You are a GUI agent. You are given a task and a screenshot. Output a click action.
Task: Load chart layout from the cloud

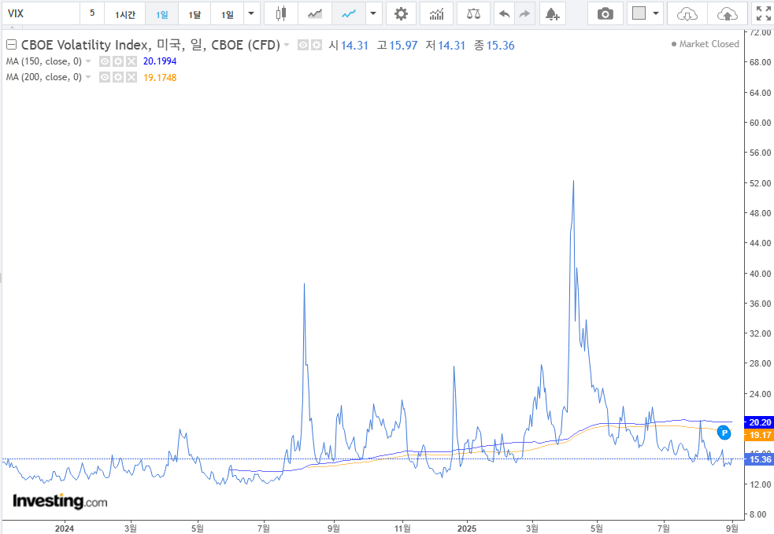(687, 13)
